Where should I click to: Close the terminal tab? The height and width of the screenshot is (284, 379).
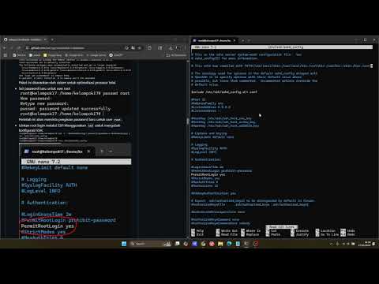(x=234, y=40)
